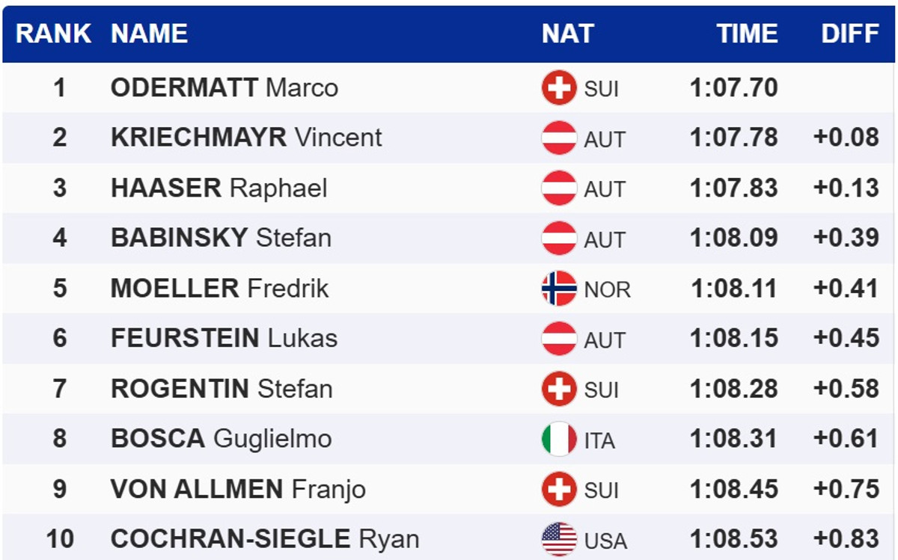The height and width of the screenshot is (560, 898).
Task: Click the Austrian flag in Haaser's row
Action: pos(559,188)
